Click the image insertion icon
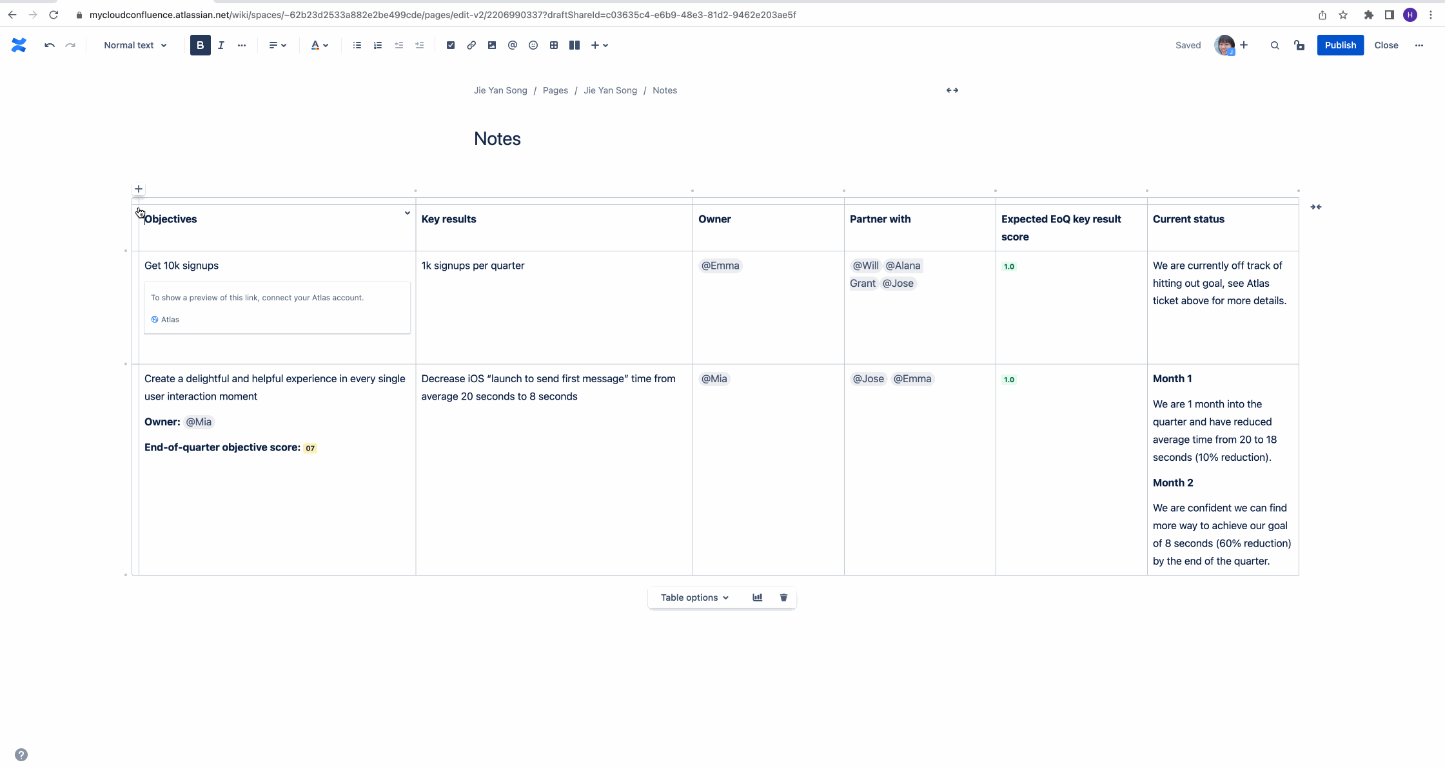The height and width of the screenshot is (767, 1445). tap(492, 45)
